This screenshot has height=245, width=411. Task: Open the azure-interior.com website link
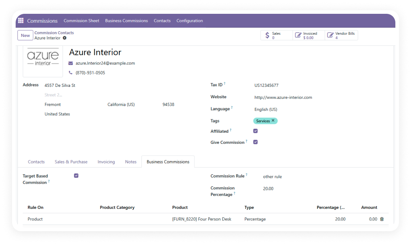tap(283, 97)
